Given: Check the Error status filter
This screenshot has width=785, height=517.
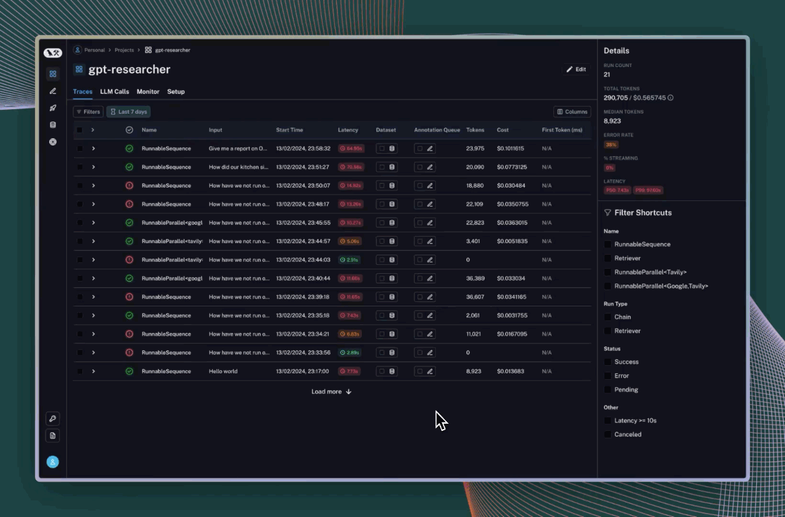Looking at the screenshot, I should click(608, 376).
